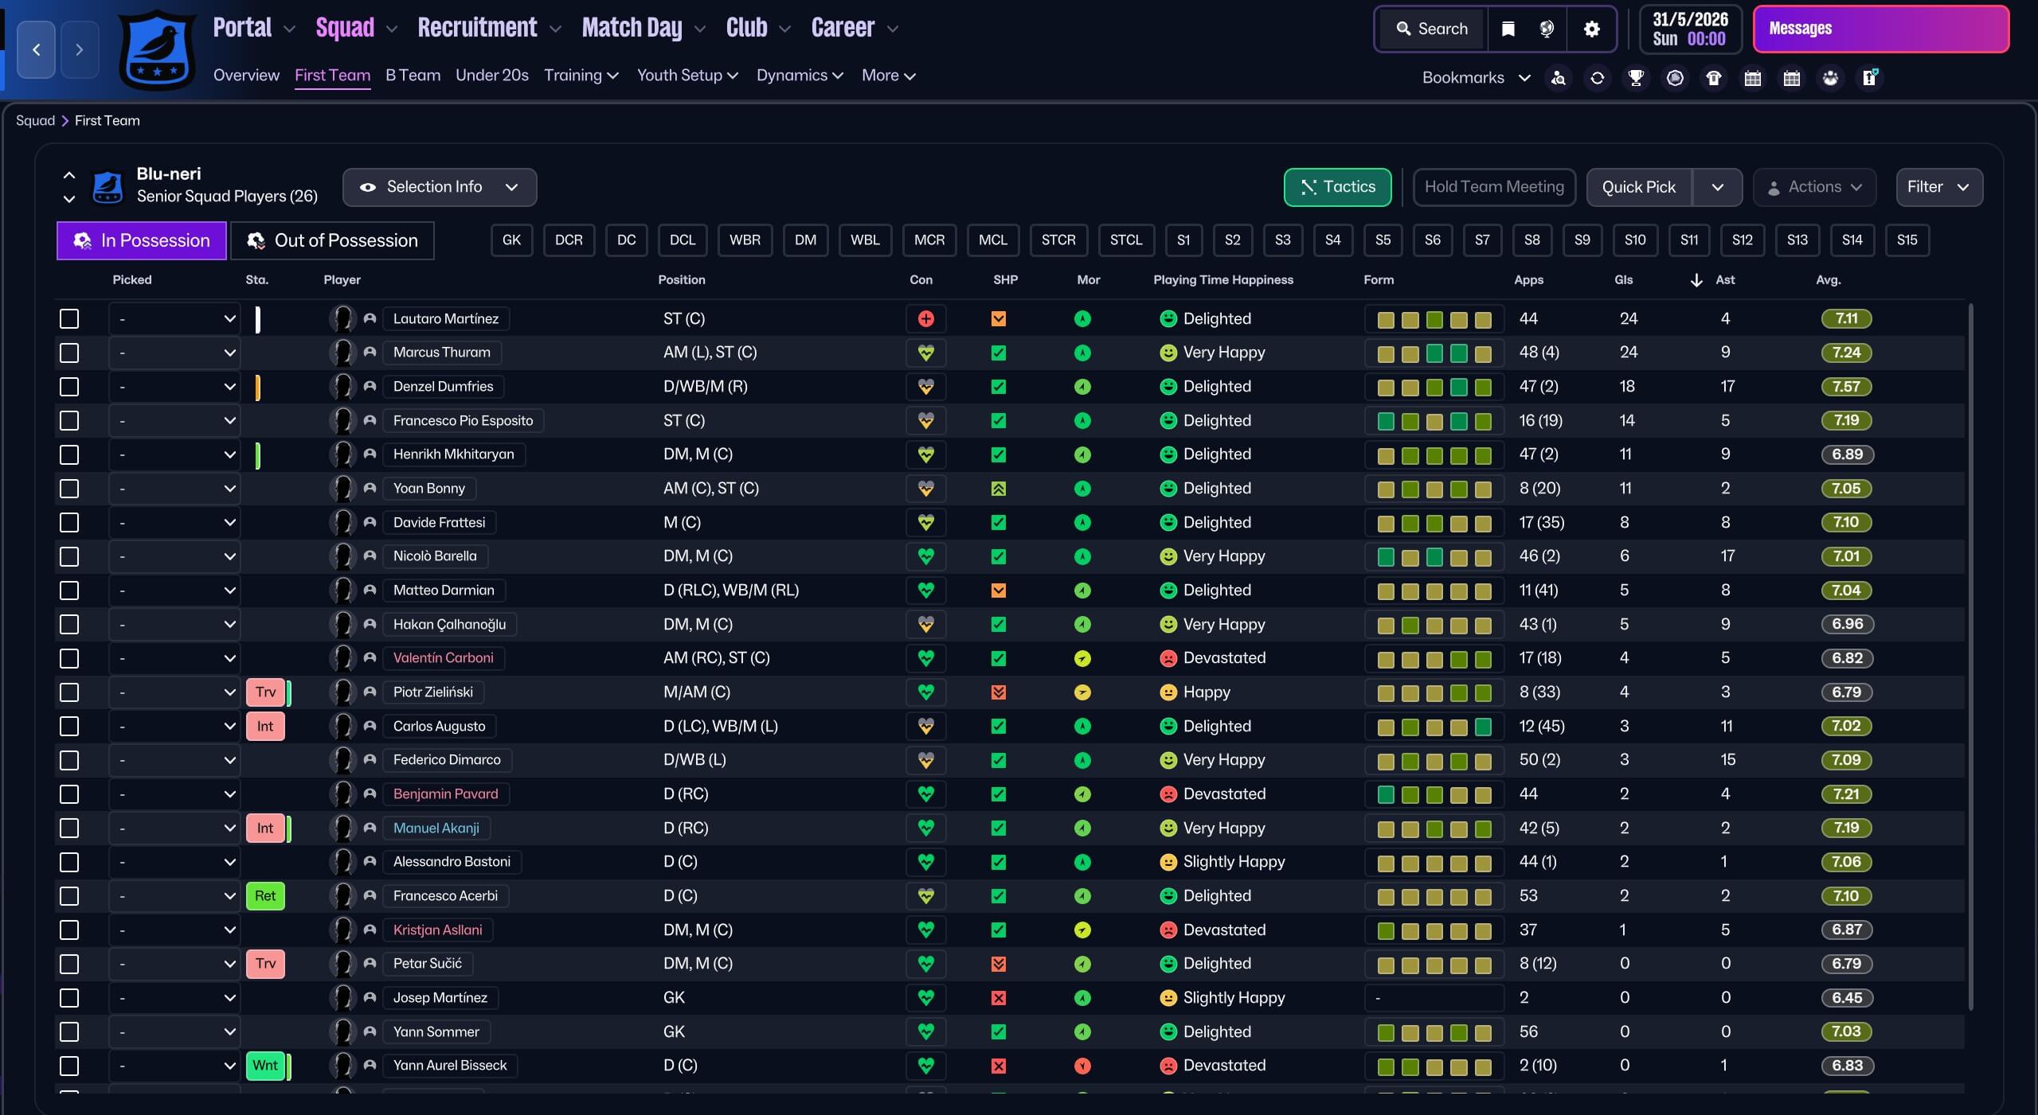The width and height of the screenshot is (2038, 1115).
Task: Click the Search input field
Action: click(1432, 29)
